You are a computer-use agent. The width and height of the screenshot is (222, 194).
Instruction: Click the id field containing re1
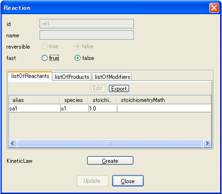[x=87, y=24]
